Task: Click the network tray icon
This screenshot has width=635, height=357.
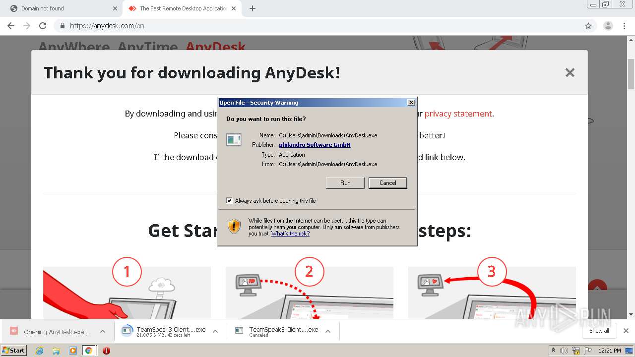Action: point(576,351)
